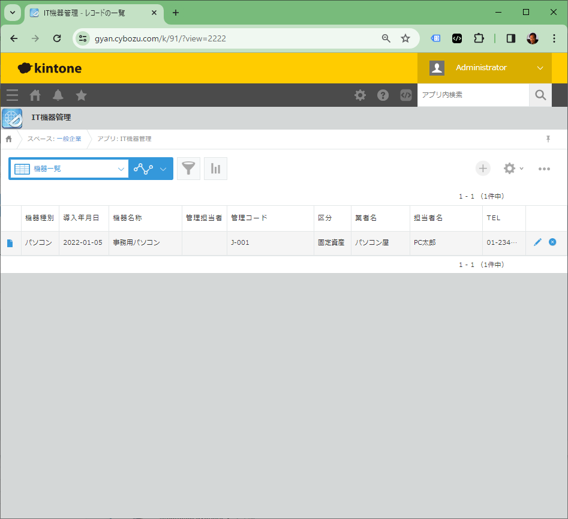Click the アプリ内検索 search field

click(x=473, y=95)
